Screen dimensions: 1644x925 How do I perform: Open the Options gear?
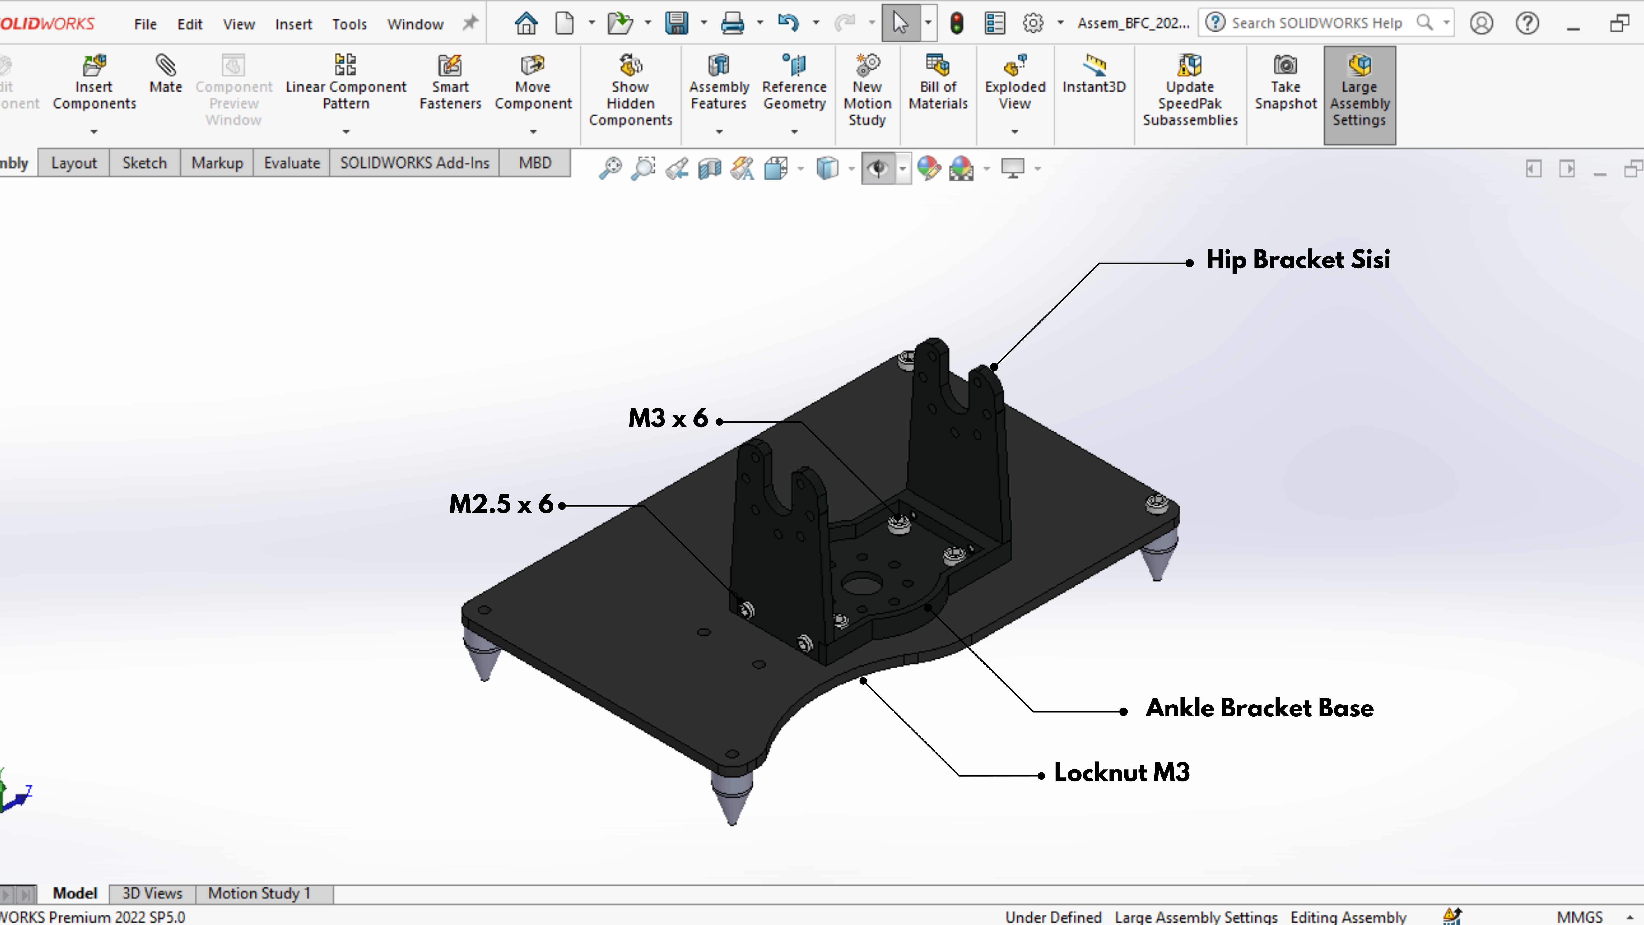pos(1033,24)
